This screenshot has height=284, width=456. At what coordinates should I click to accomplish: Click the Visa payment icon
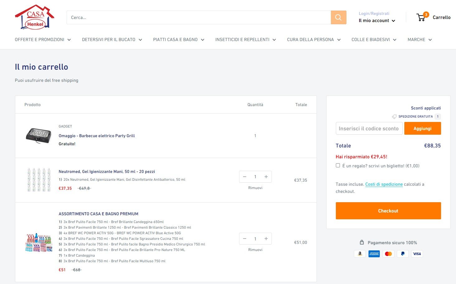point(417,254)
